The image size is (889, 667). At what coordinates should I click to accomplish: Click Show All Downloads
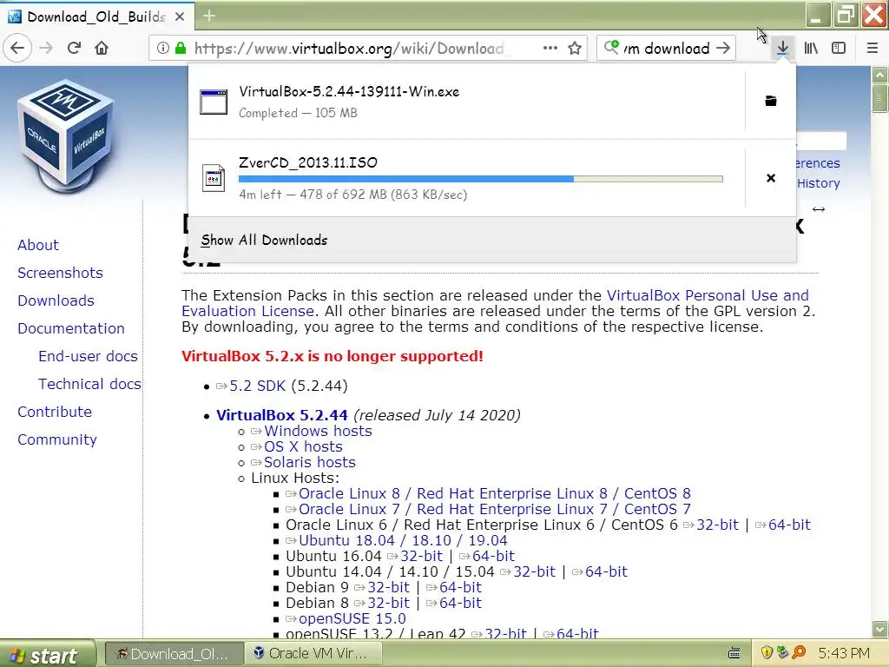(x=264, y=240)
